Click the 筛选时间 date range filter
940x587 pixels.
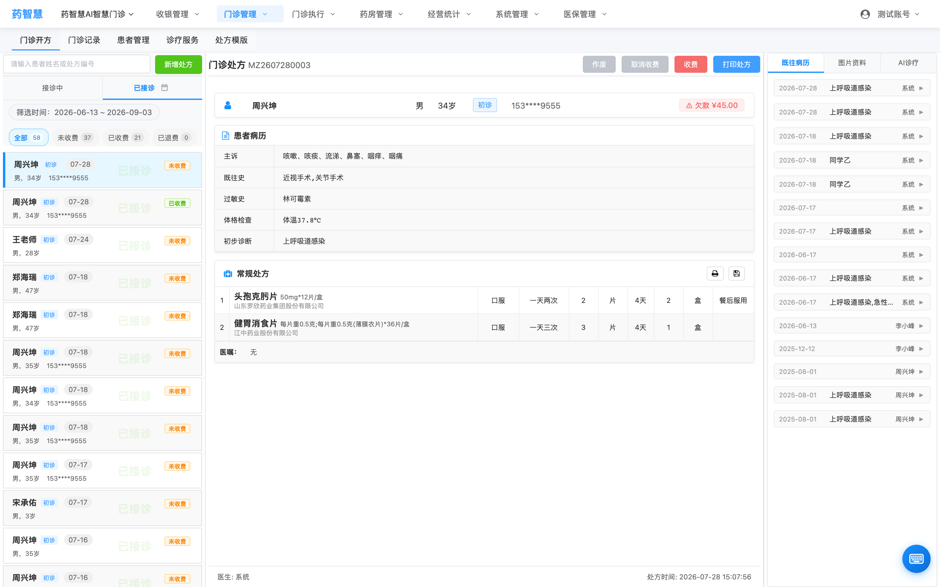point(84,113)
